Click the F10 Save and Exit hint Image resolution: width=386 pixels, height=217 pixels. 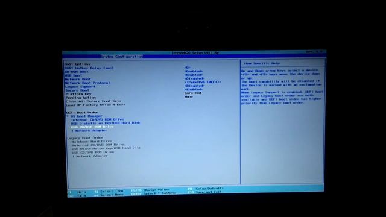pyautogui.click(x=204, y=192)
